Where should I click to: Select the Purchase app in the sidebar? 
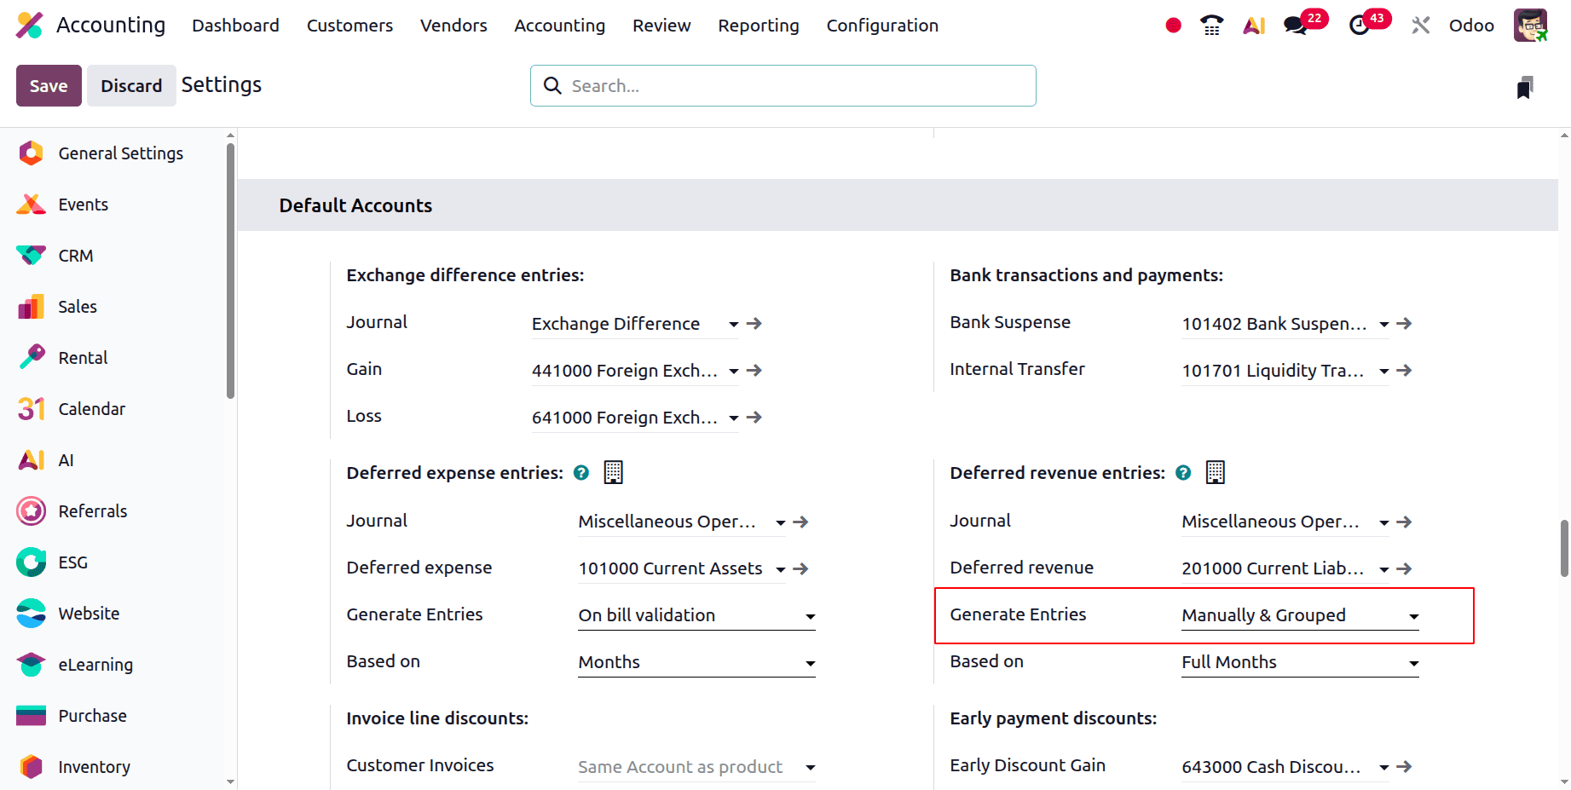[x=91, y=715]
